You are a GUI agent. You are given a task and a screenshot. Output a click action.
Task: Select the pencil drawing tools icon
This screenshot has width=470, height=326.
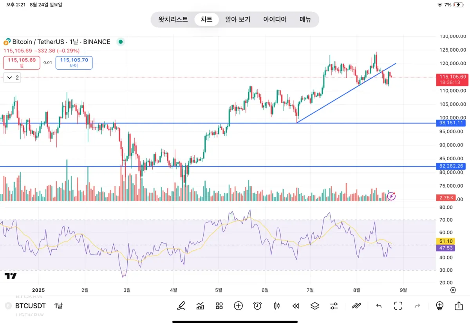click(181, 306)
